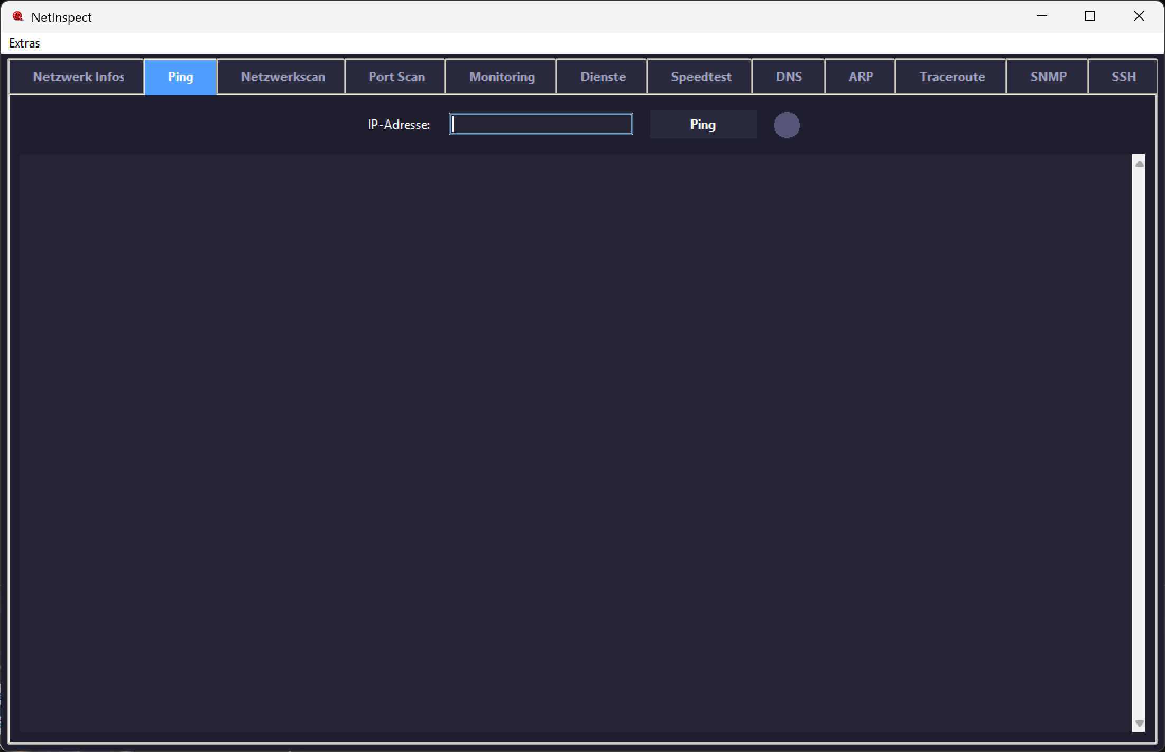Focus the IP-Adresse input field
1165x752 pixels.
(541, 125)
